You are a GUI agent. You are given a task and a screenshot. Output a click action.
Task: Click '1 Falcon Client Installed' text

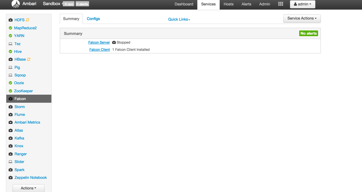131,50
